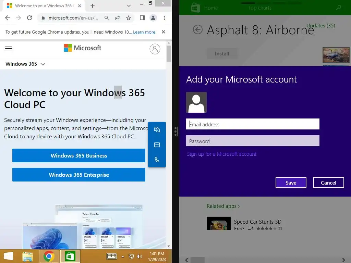Open the Microsoft hamburger menu
Image resolution: width=351 pixels, height=263 pixels.
pyautogui.click(x=9, y=48)
